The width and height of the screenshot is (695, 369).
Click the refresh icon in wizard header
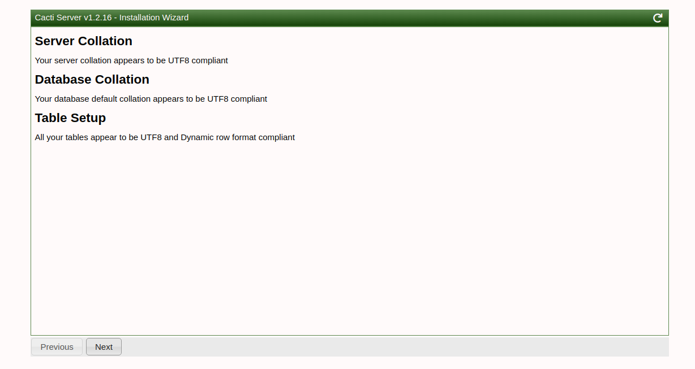tap(658, 18)
